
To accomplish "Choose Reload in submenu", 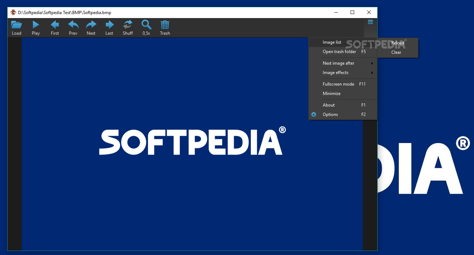I will (x=398, y=43).
